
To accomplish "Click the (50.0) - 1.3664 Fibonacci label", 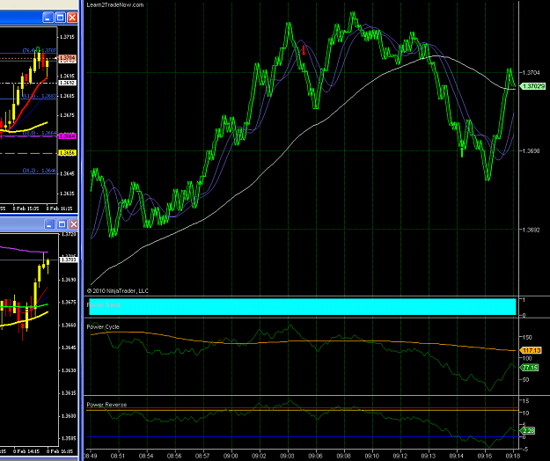I will 40,133.
